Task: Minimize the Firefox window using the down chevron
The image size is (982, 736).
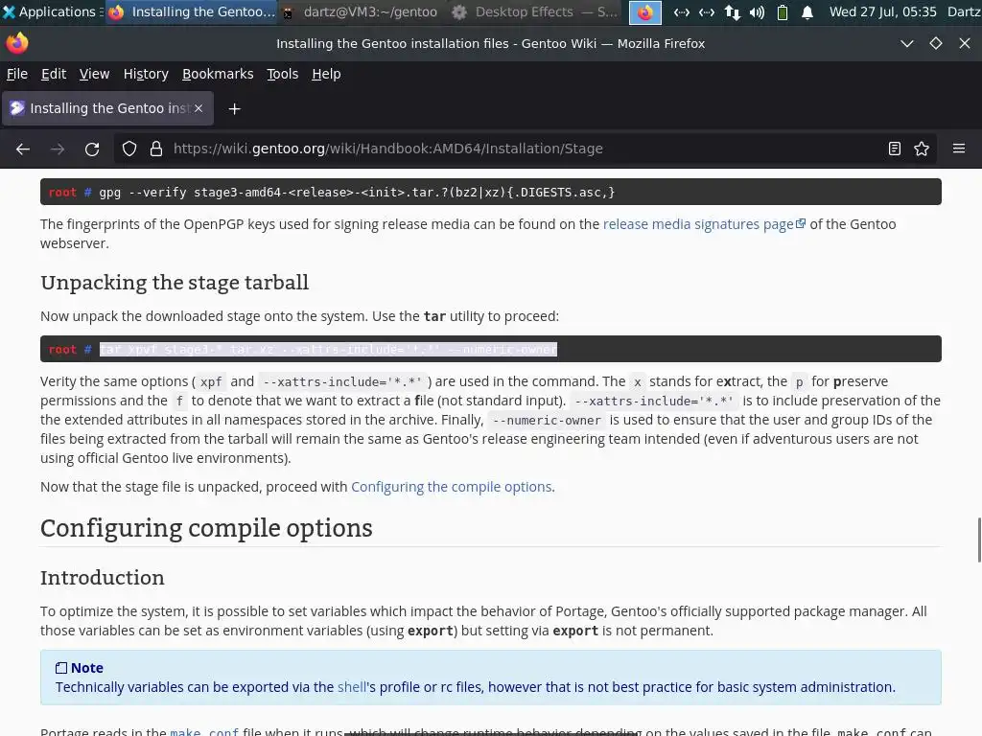Action: click(x=907, y=43)
